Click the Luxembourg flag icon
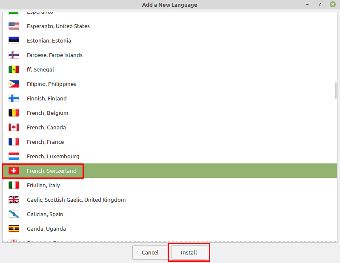Viewport: 340px width, 263px height. click(x=14, y=156)
